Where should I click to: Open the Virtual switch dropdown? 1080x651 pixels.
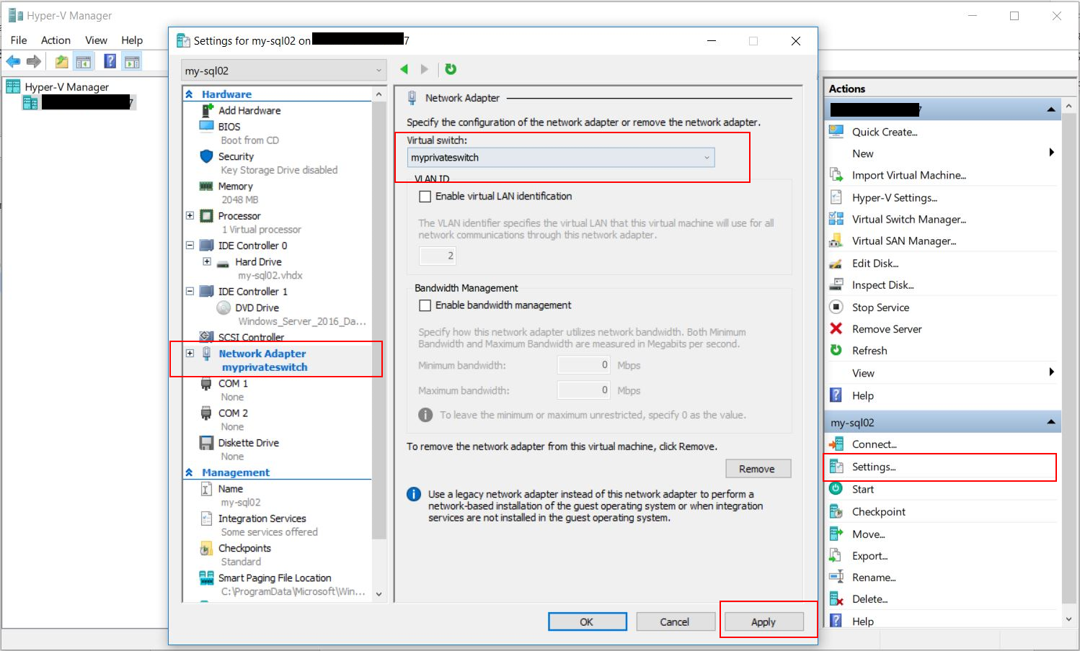pos(561,157)
